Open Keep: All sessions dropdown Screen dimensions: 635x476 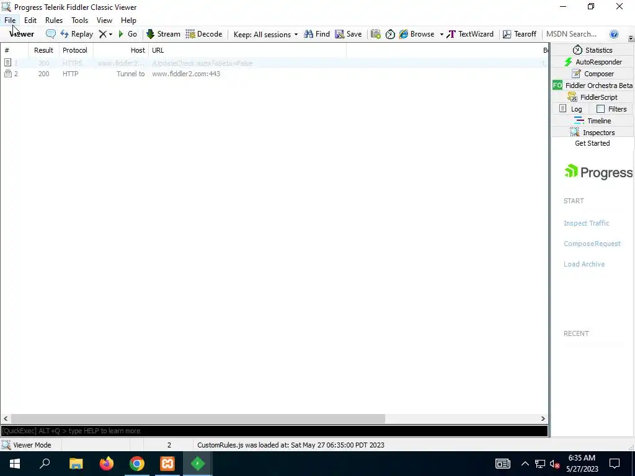click(x=265, y=35)
